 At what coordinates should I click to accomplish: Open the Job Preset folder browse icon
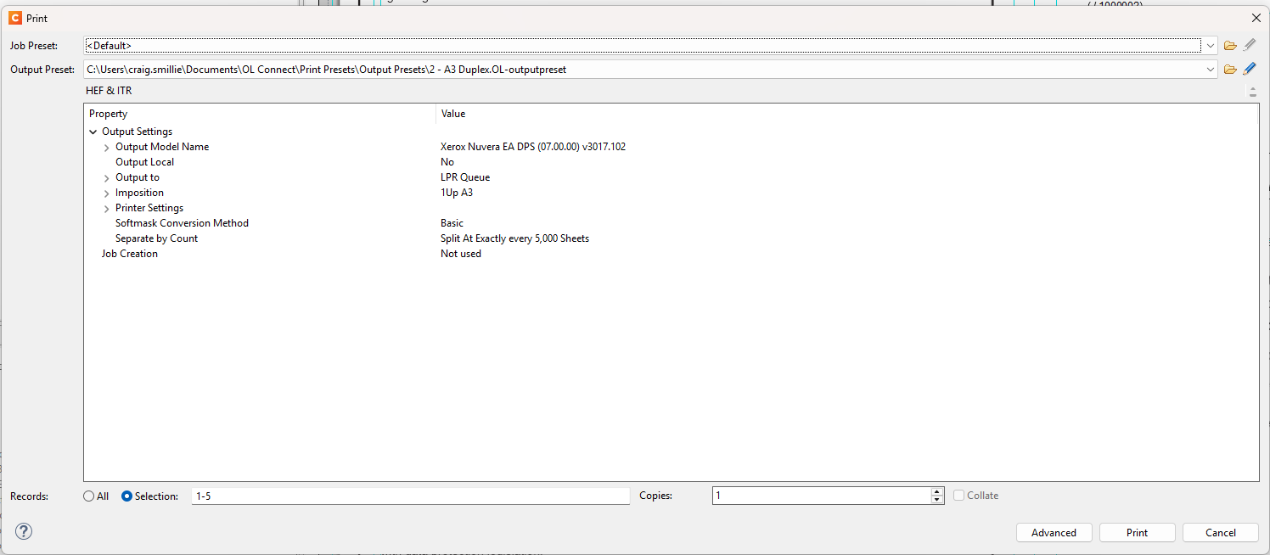coord(1230,46)
